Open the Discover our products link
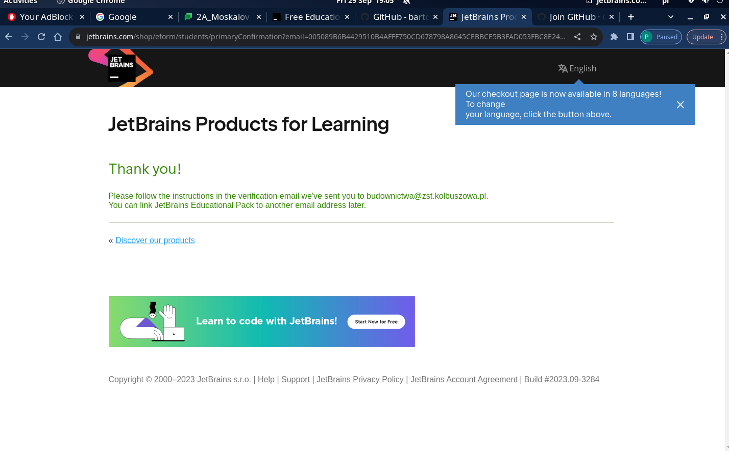This screenshot has width=729, height=451. [155, 240]
